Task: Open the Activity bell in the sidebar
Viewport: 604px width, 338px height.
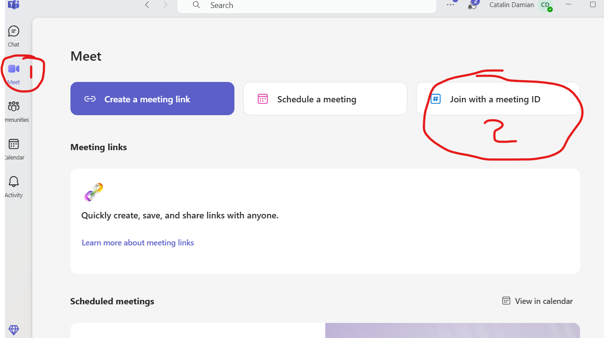Action: [x=14, y=186]
